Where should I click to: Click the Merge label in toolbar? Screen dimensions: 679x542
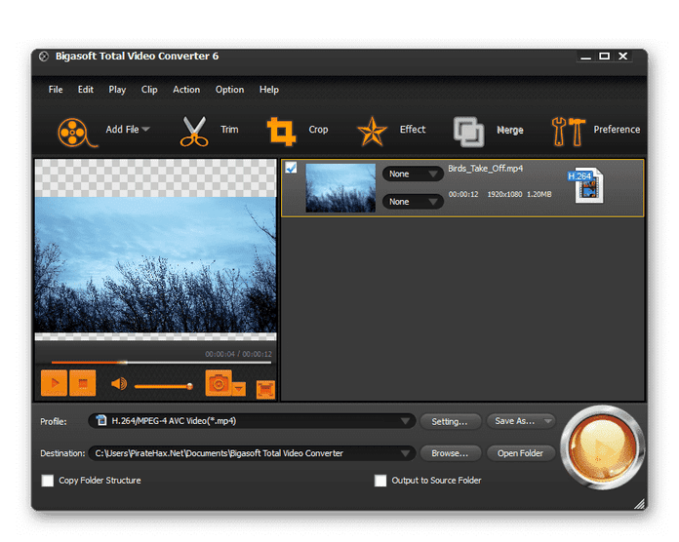(x=509, y=130)
